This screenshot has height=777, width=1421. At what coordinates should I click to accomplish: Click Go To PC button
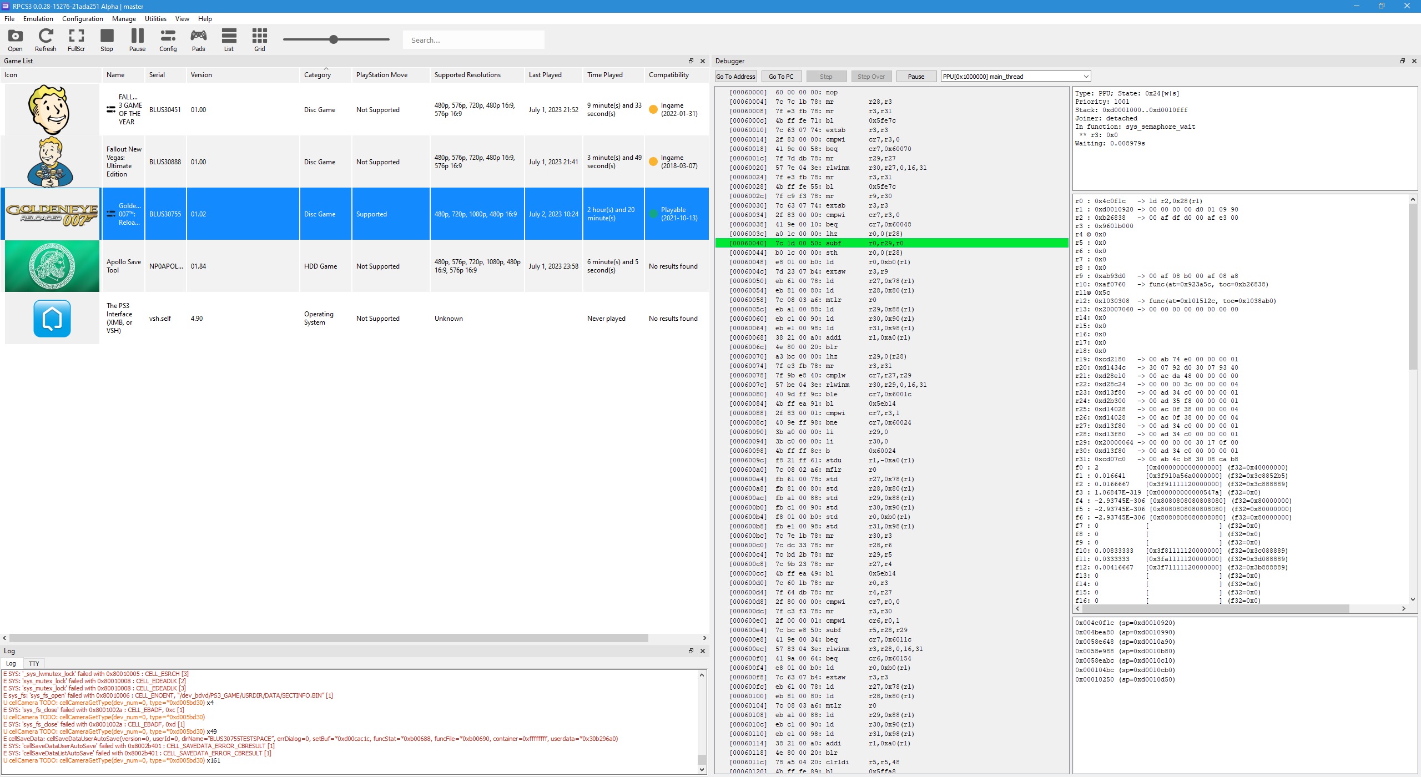click(781, 77)
